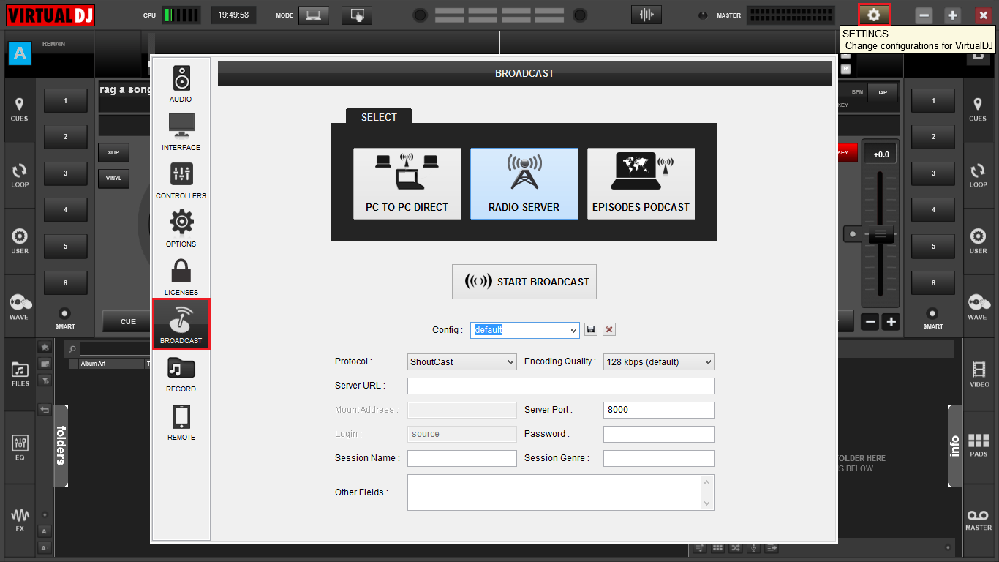Click left deck hot cue 4
Image resolution: width=999 pixels, height=562 pixels.
tap(65, 210)
